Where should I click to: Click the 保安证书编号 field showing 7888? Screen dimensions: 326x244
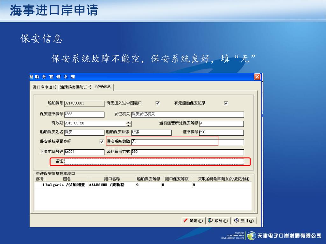(x=84, y=114)
